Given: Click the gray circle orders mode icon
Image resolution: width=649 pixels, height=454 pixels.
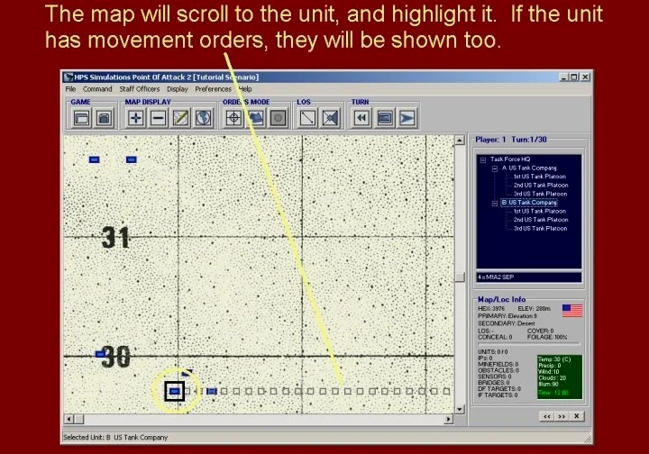Looking at the screenshot, I should 279,118.
